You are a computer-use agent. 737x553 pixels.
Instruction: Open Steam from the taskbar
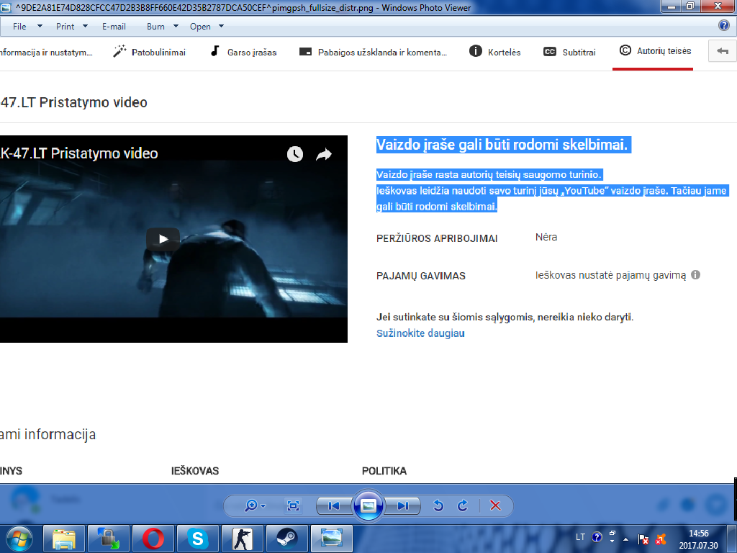tap(286, 538)
